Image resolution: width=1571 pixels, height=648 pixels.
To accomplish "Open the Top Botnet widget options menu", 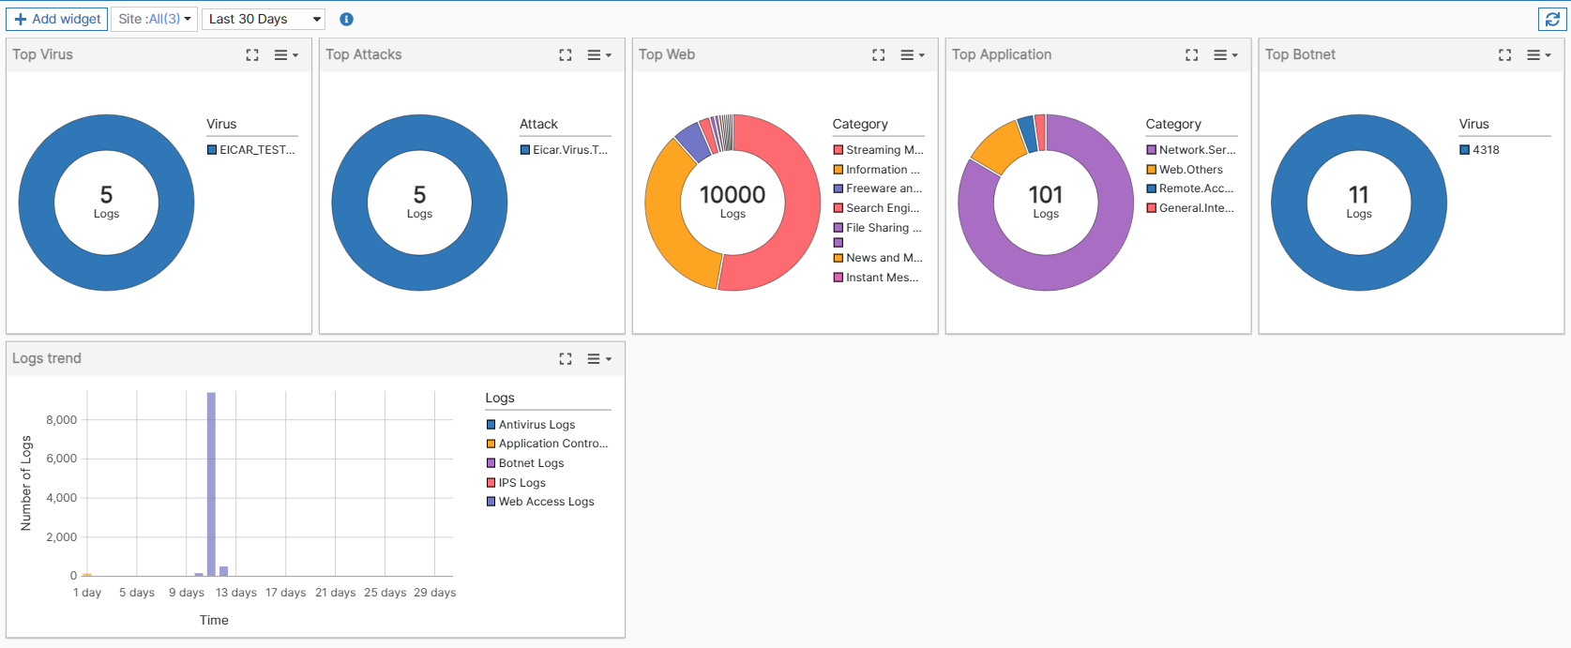I will click(1539, 55).
